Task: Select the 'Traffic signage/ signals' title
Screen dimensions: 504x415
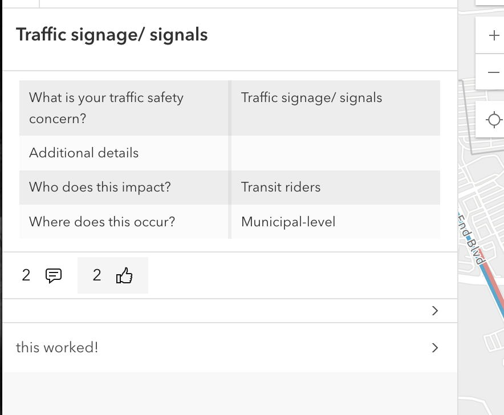Action: click(x=112, y=35)
